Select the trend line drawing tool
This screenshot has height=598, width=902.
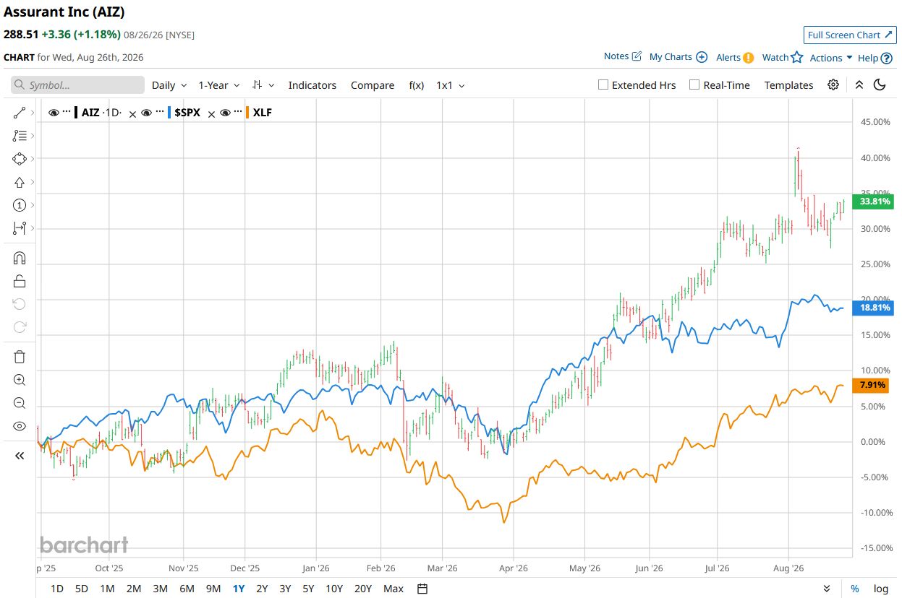(x=20, y=113)
